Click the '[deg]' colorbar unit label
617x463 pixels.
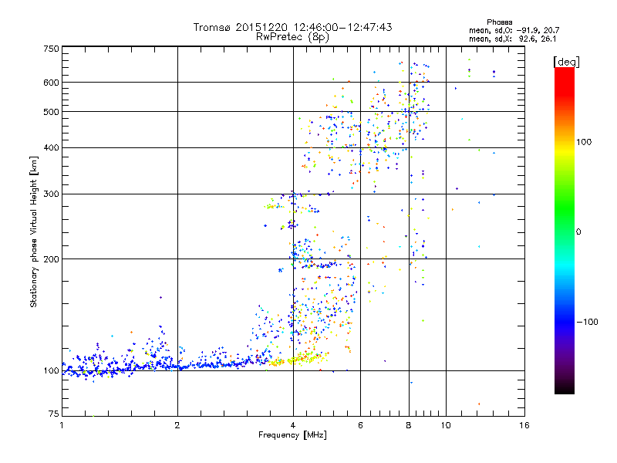[x=566, y=62]
